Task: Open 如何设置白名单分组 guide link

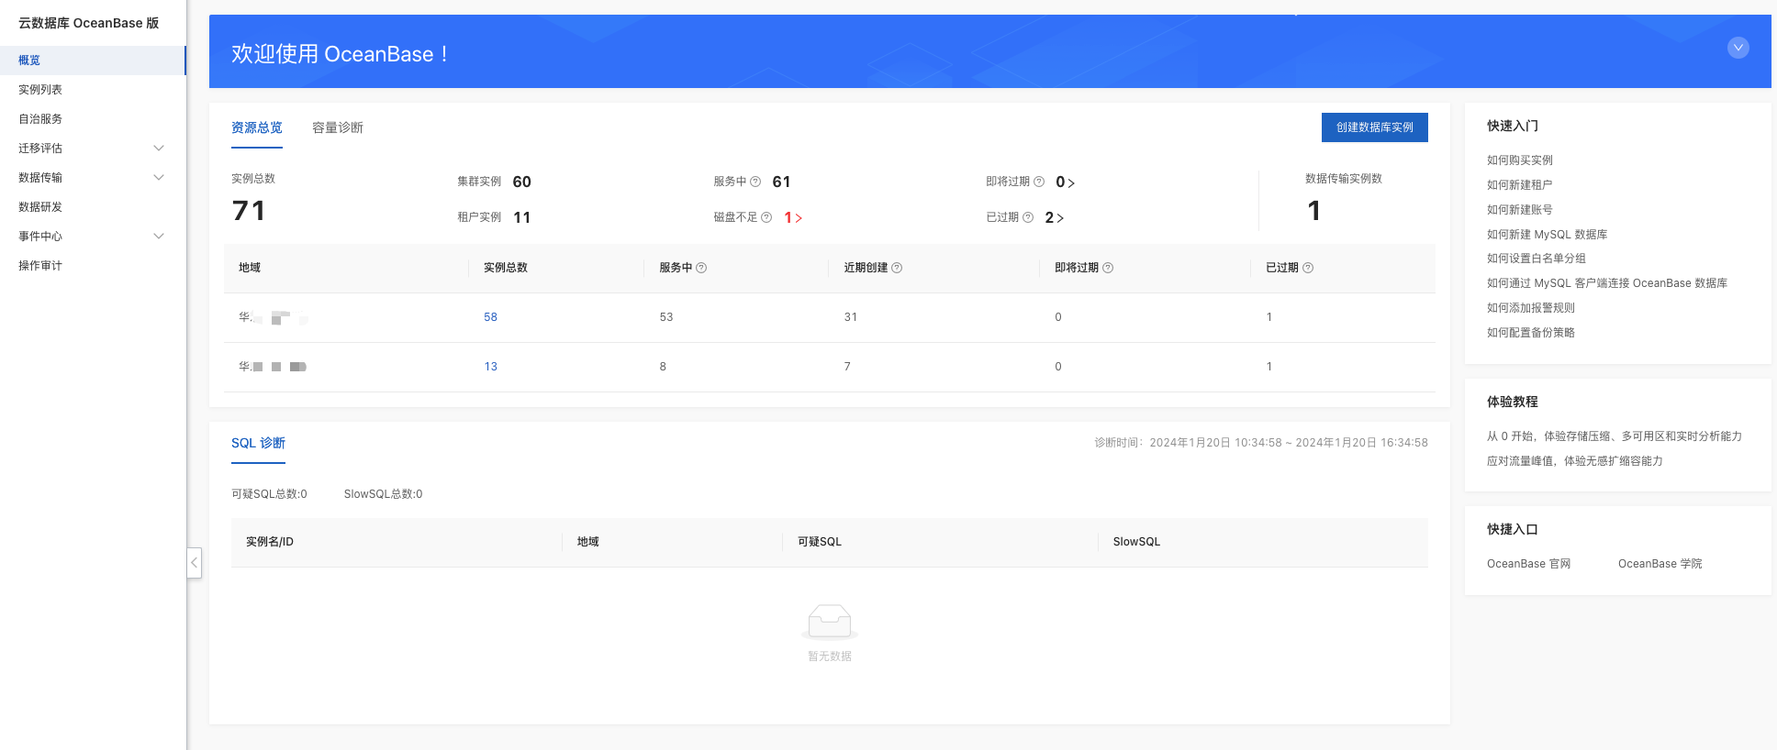Action: pos(1537,259)
